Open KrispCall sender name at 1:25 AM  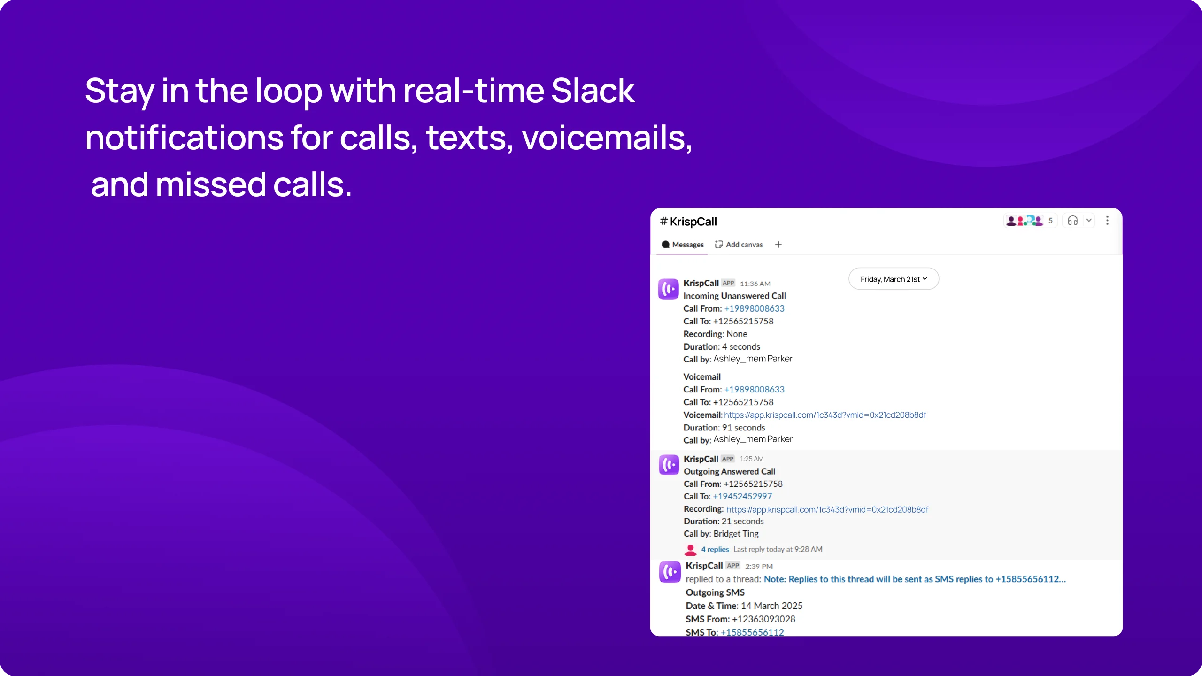pos(701,459)
